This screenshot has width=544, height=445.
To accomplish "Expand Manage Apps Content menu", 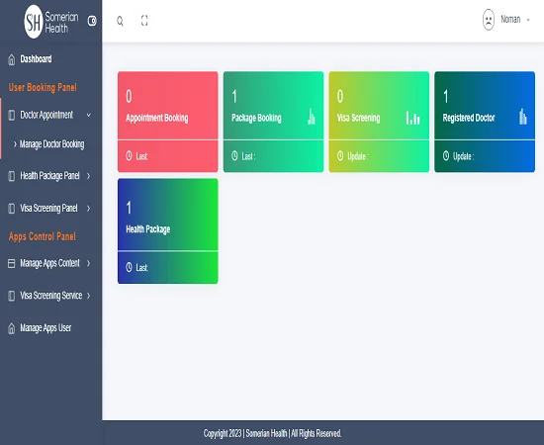I will click(49, 263).
